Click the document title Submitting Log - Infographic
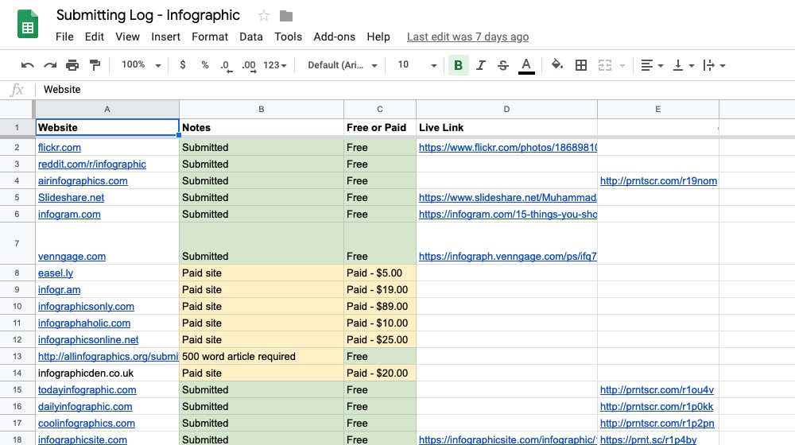The image size is (795, 445). [x=148, y=15]
